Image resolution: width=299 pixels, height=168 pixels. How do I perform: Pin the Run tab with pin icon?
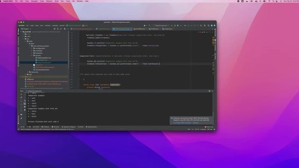(21, 118)
